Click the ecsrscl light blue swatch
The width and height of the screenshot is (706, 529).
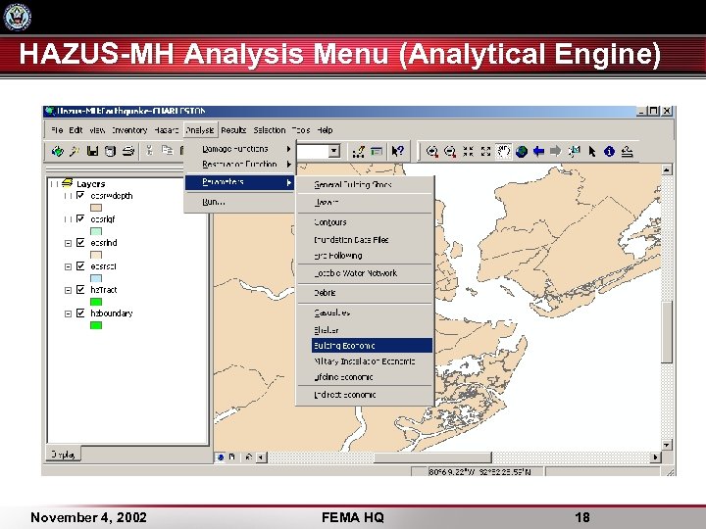point(96,278)
